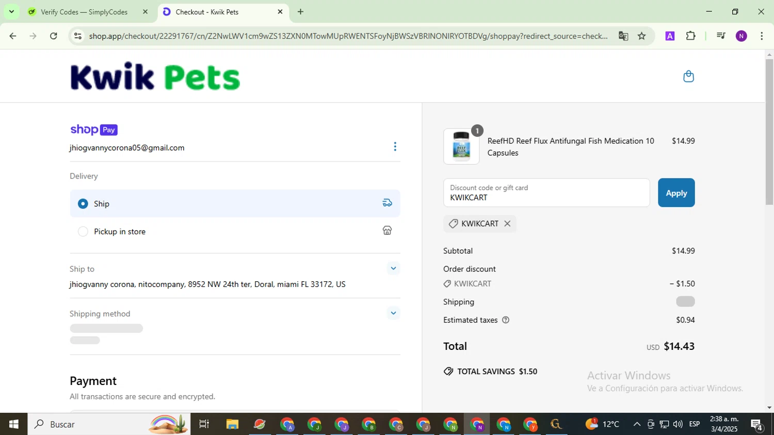Viewport: 774px width, 435px height.
Task: Click the ReefHD Reef Flux product name
Action: pyautogui.click(x=571, y=147)
